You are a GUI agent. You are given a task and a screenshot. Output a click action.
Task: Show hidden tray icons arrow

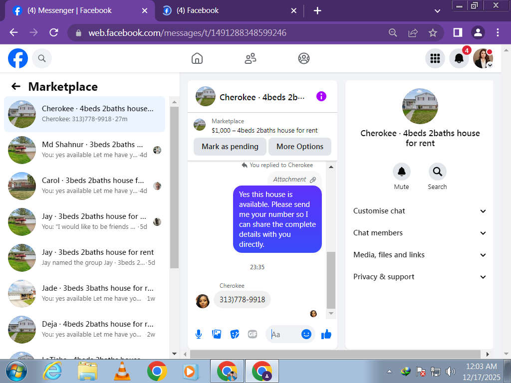[389, 371]
